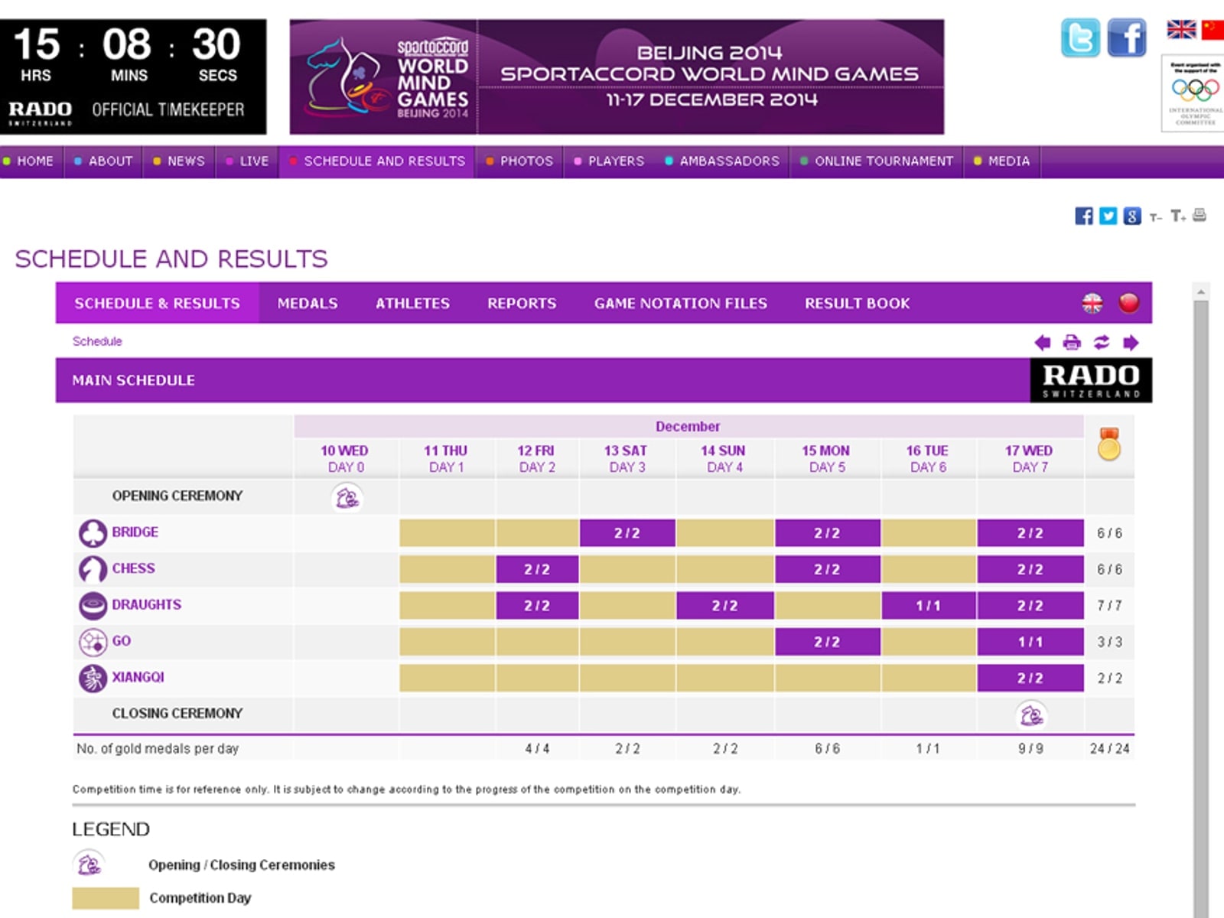
Task: Go to previous page with left arrow
Action: pos(1042,342)
